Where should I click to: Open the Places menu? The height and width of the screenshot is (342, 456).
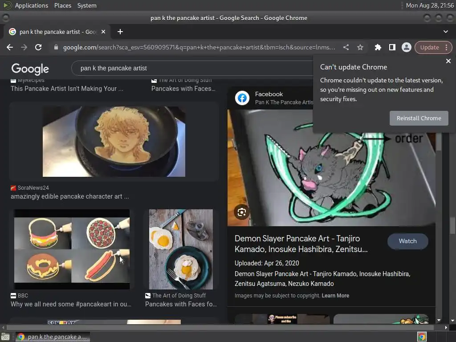coord(62,5)
